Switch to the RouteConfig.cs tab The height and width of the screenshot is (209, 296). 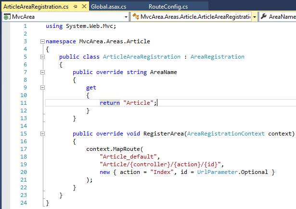[x=168, y=7]
